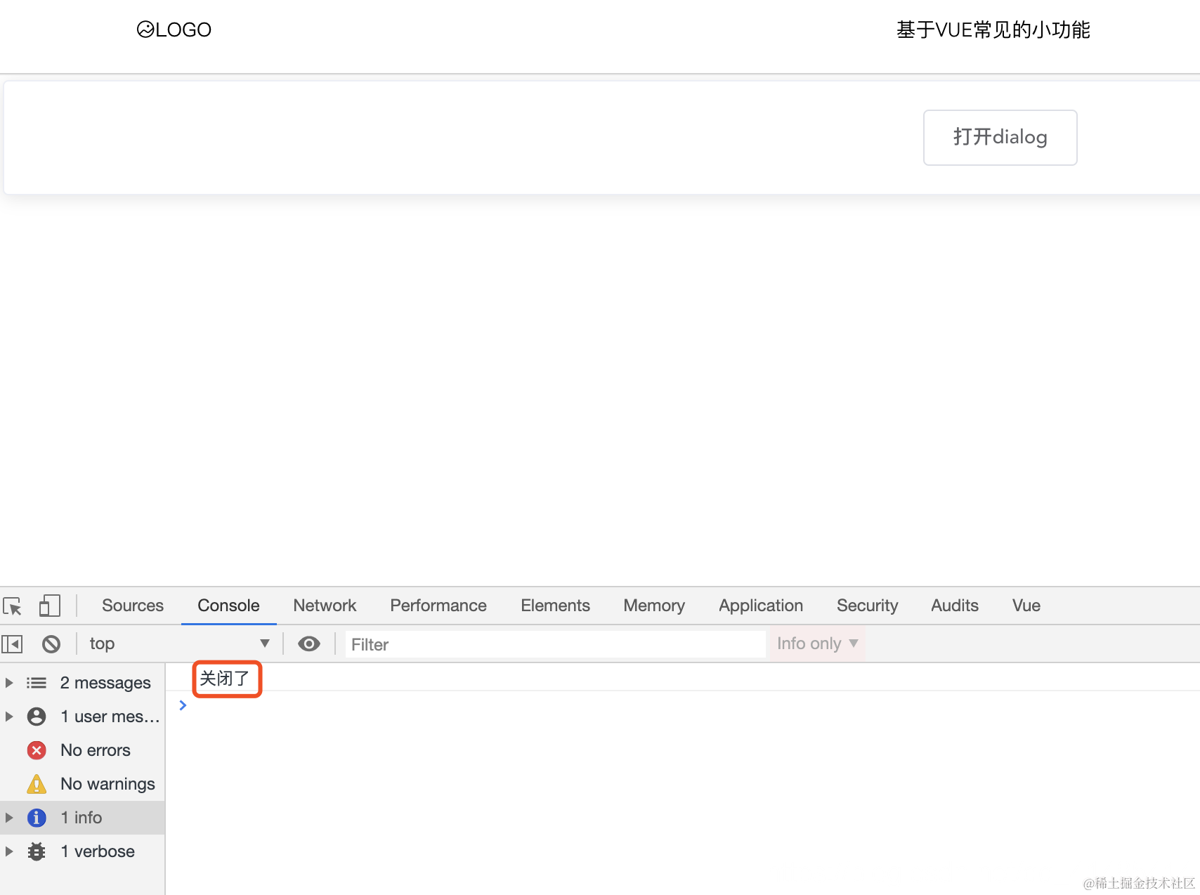Hide the console sidebar panel icon
This screenshot has height=895, width=1200.
12,644
